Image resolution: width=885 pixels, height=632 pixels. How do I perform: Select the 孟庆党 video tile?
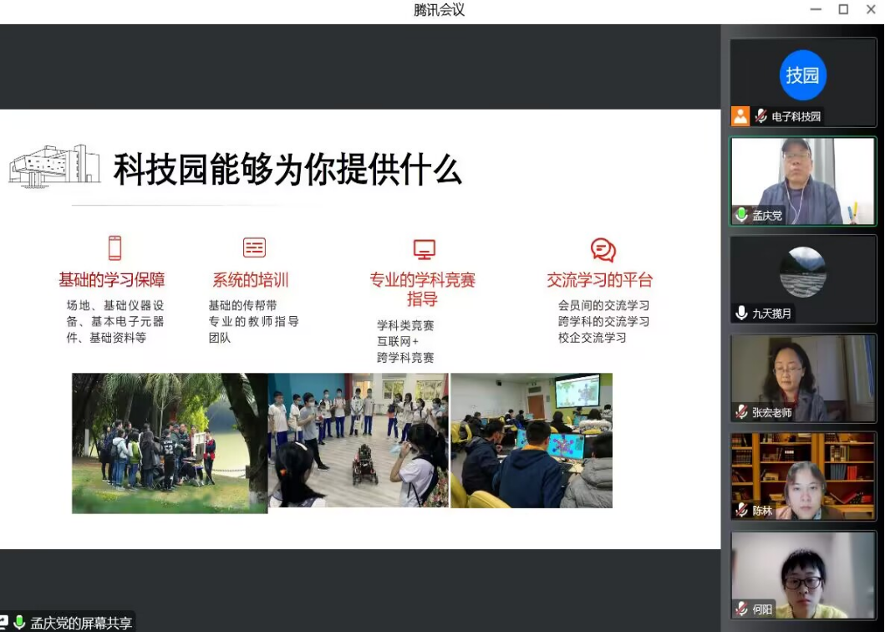tap(802, 181)
